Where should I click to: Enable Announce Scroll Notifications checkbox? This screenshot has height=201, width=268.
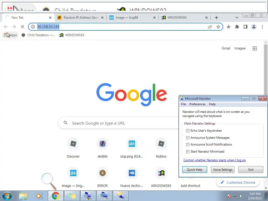coord(188,144)
